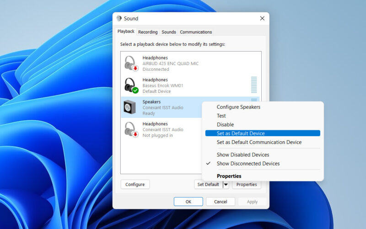Toggle Show Disconnected Devices checkmark entry
The width and height of the screenshot is (366, 229).
pos(248,164)
